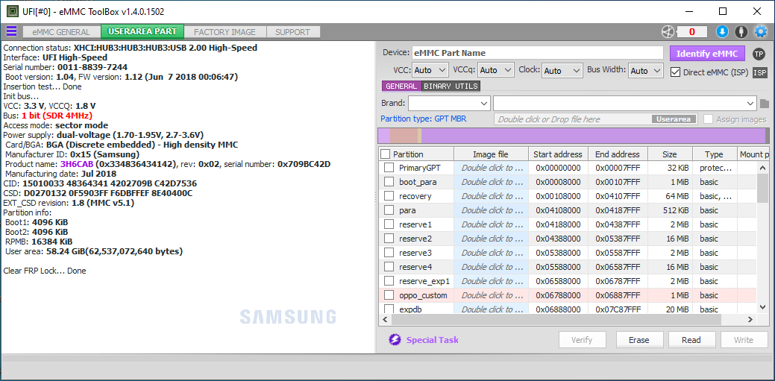The image size is (775, 381).
Task: Check the reserve3 partition checkbox
Action: pyautogui.click(x=389, y=253)
